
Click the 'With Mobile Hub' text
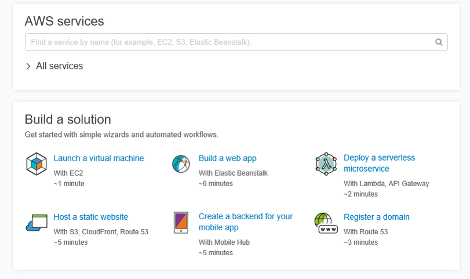[224, 242]
